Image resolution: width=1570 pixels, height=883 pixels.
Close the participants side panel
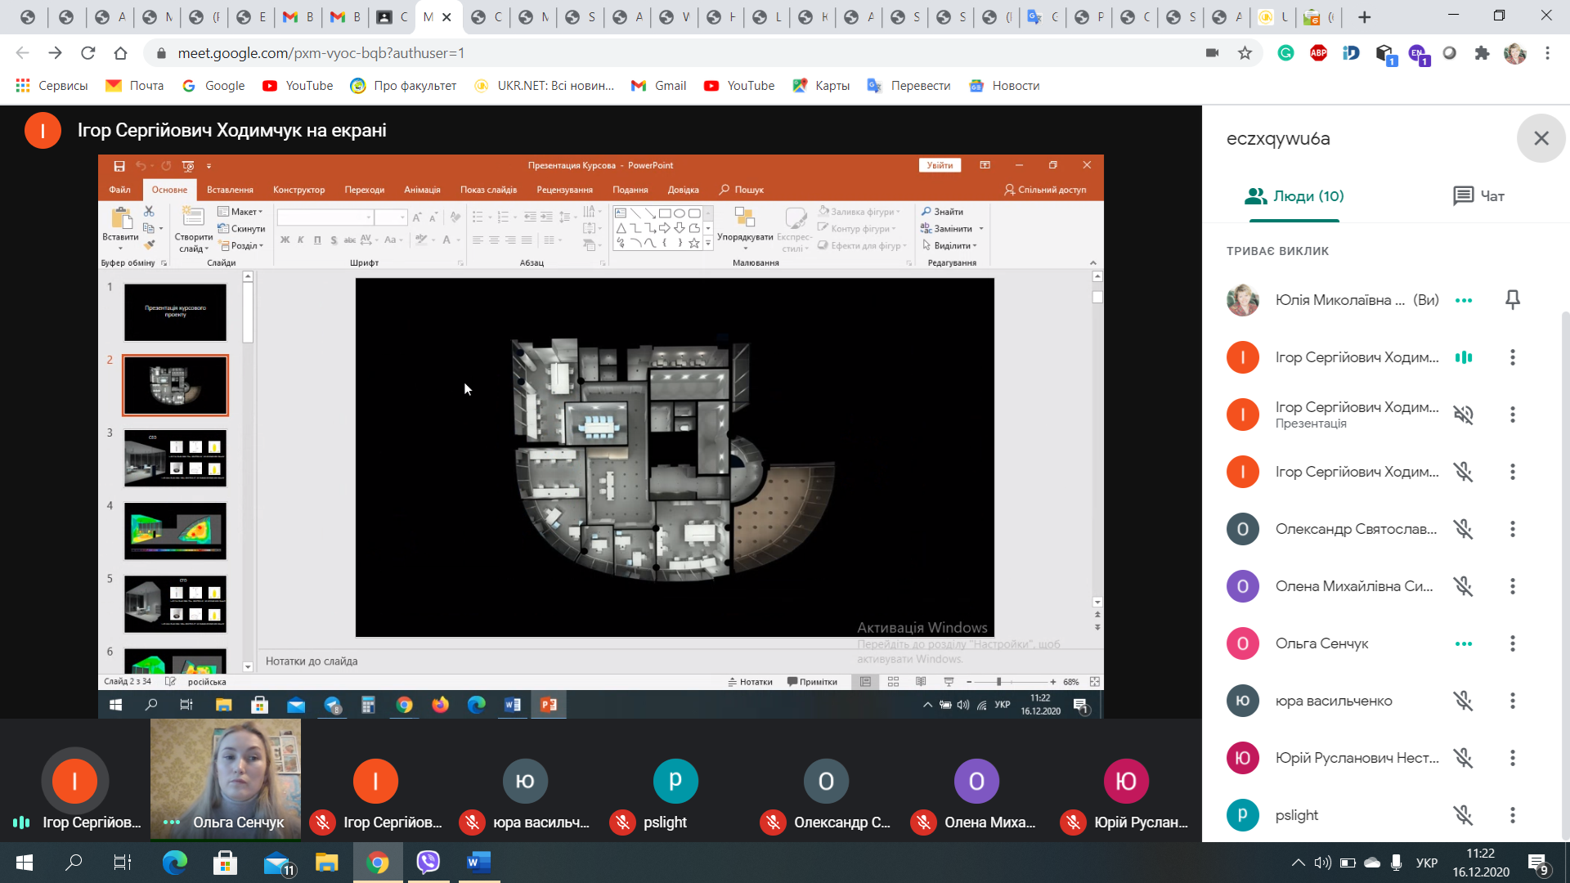click(x=1541, y=138)
